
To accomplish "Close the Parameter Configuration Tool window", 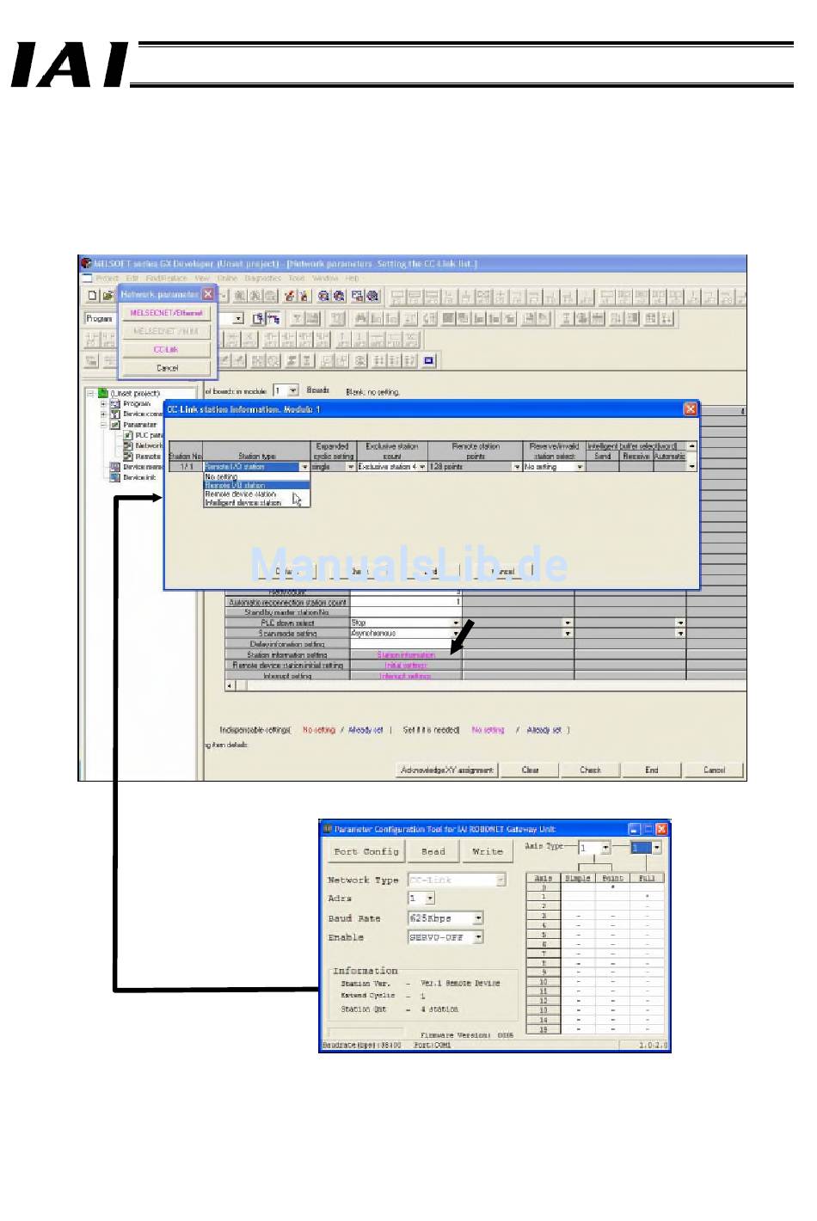I will pos(661,829).
